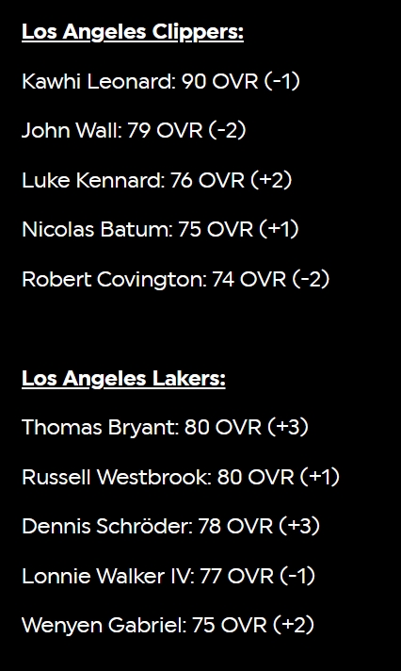Click the (-2) change next to John Wall

[x=228, y=130]
